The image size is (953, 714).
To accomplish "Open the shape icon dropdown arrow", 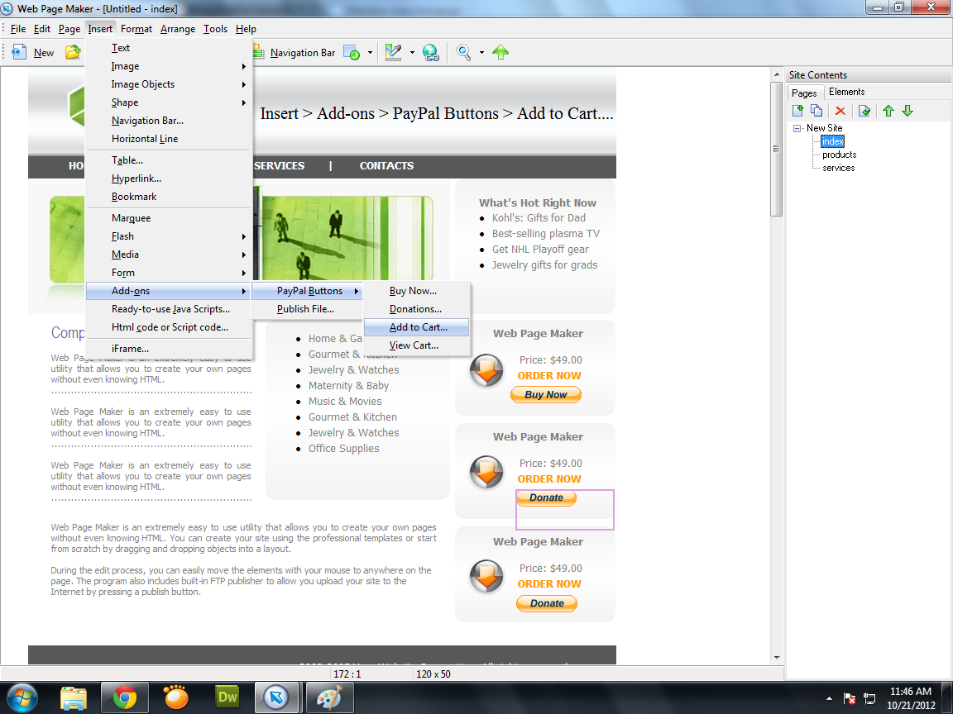I will [x=370, y=53].
